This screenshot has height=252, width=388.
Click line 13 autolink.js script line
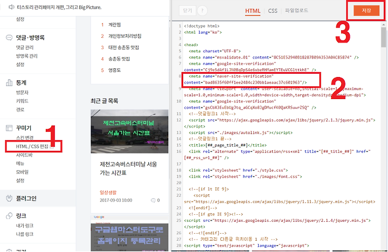[x=240, y=133]
